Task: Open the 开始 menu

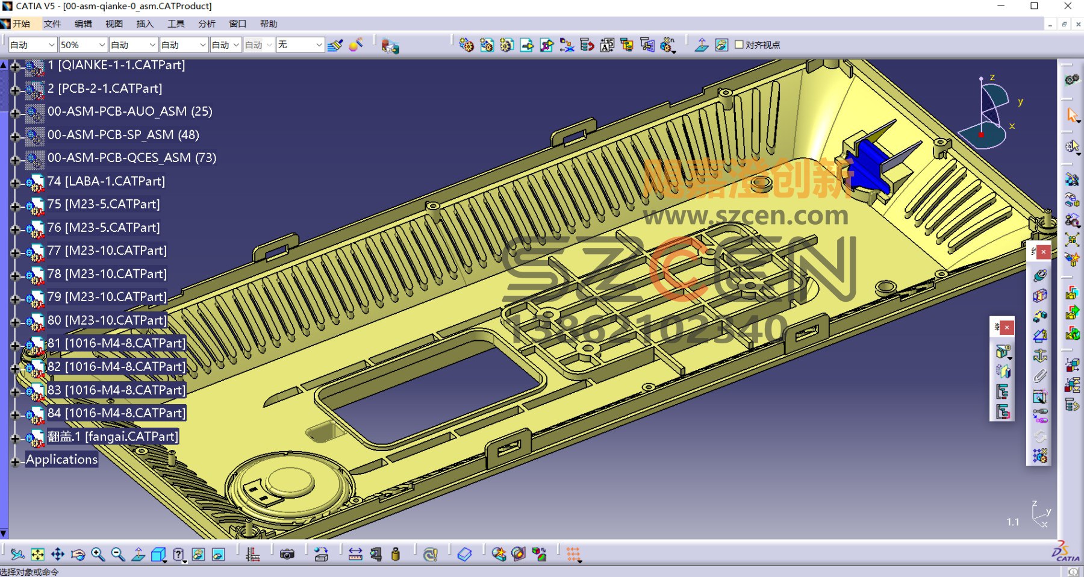Action: coord(21,23)
